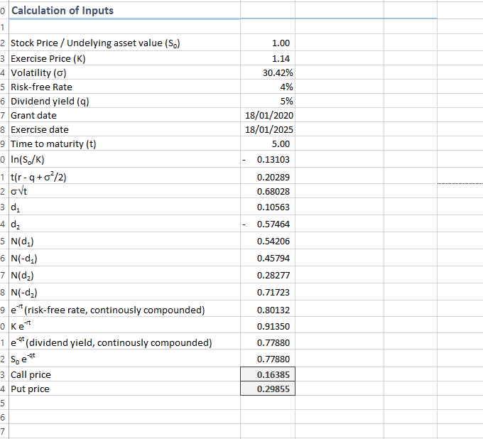Screen dimensions: 483x439
Task: Select the value 0.71723
Action: pyautogui.click(x=268, y=292)
